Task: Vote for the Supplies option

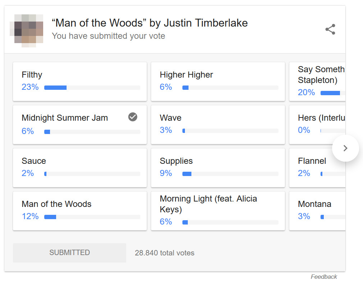Action: tap(218, 167)
